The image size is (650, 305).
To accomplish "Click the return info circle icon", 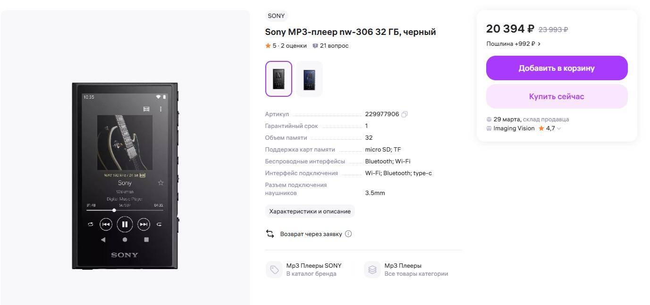I will coord(348,234).
